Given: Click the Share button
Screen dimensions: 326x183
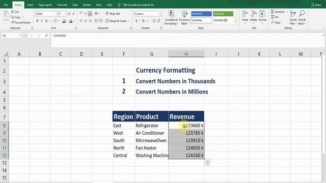Looking at the screenshot, I should [316, 5].
